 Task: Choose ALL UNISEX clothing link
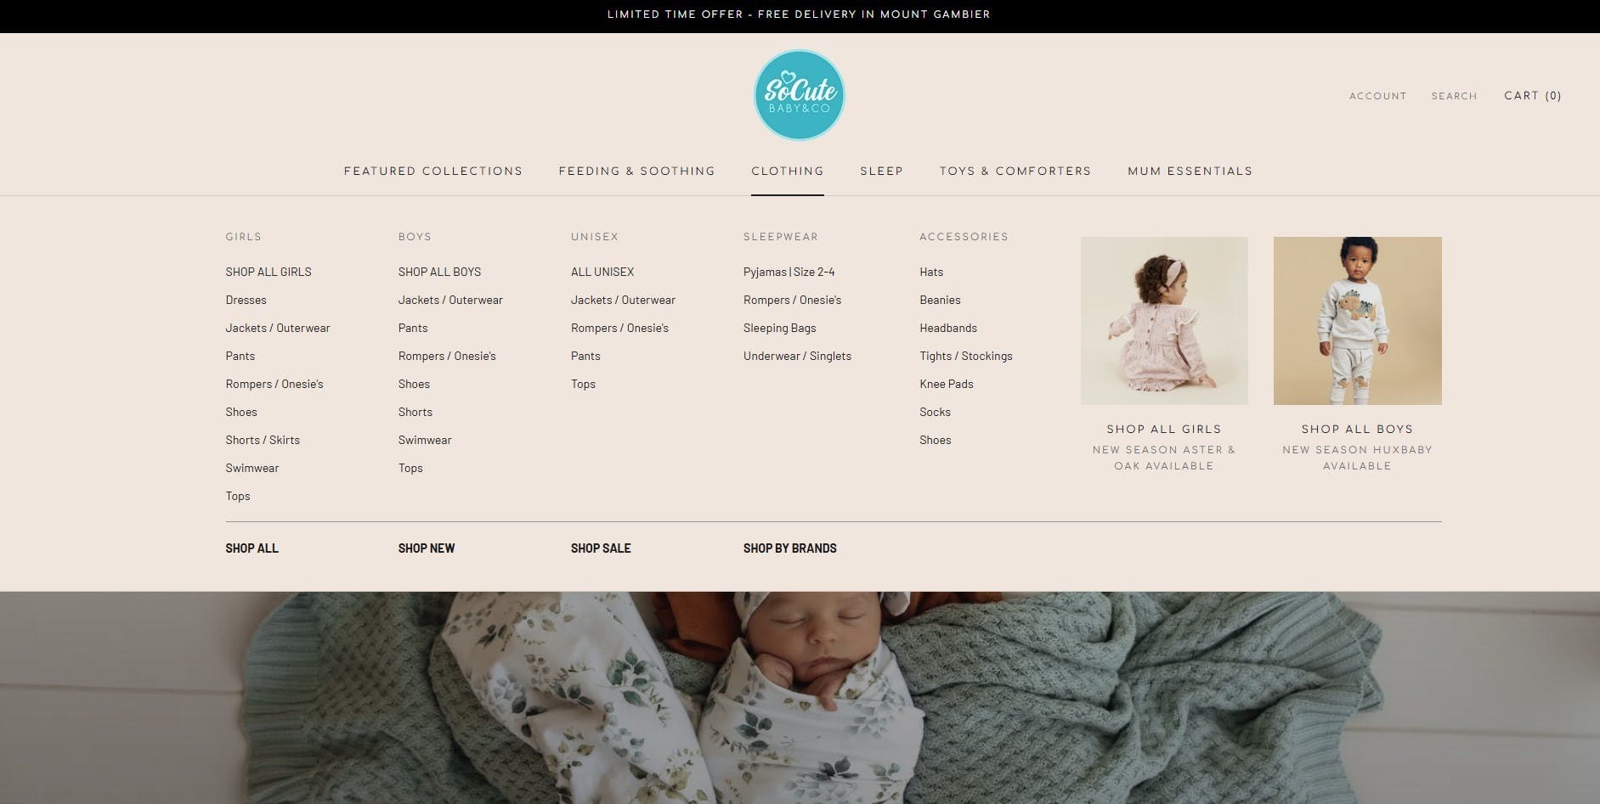point(602,272)
